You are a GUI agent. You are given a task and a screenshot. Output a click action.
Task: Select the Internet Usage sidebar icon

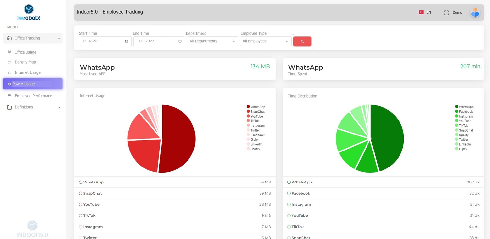click(10, 72)
